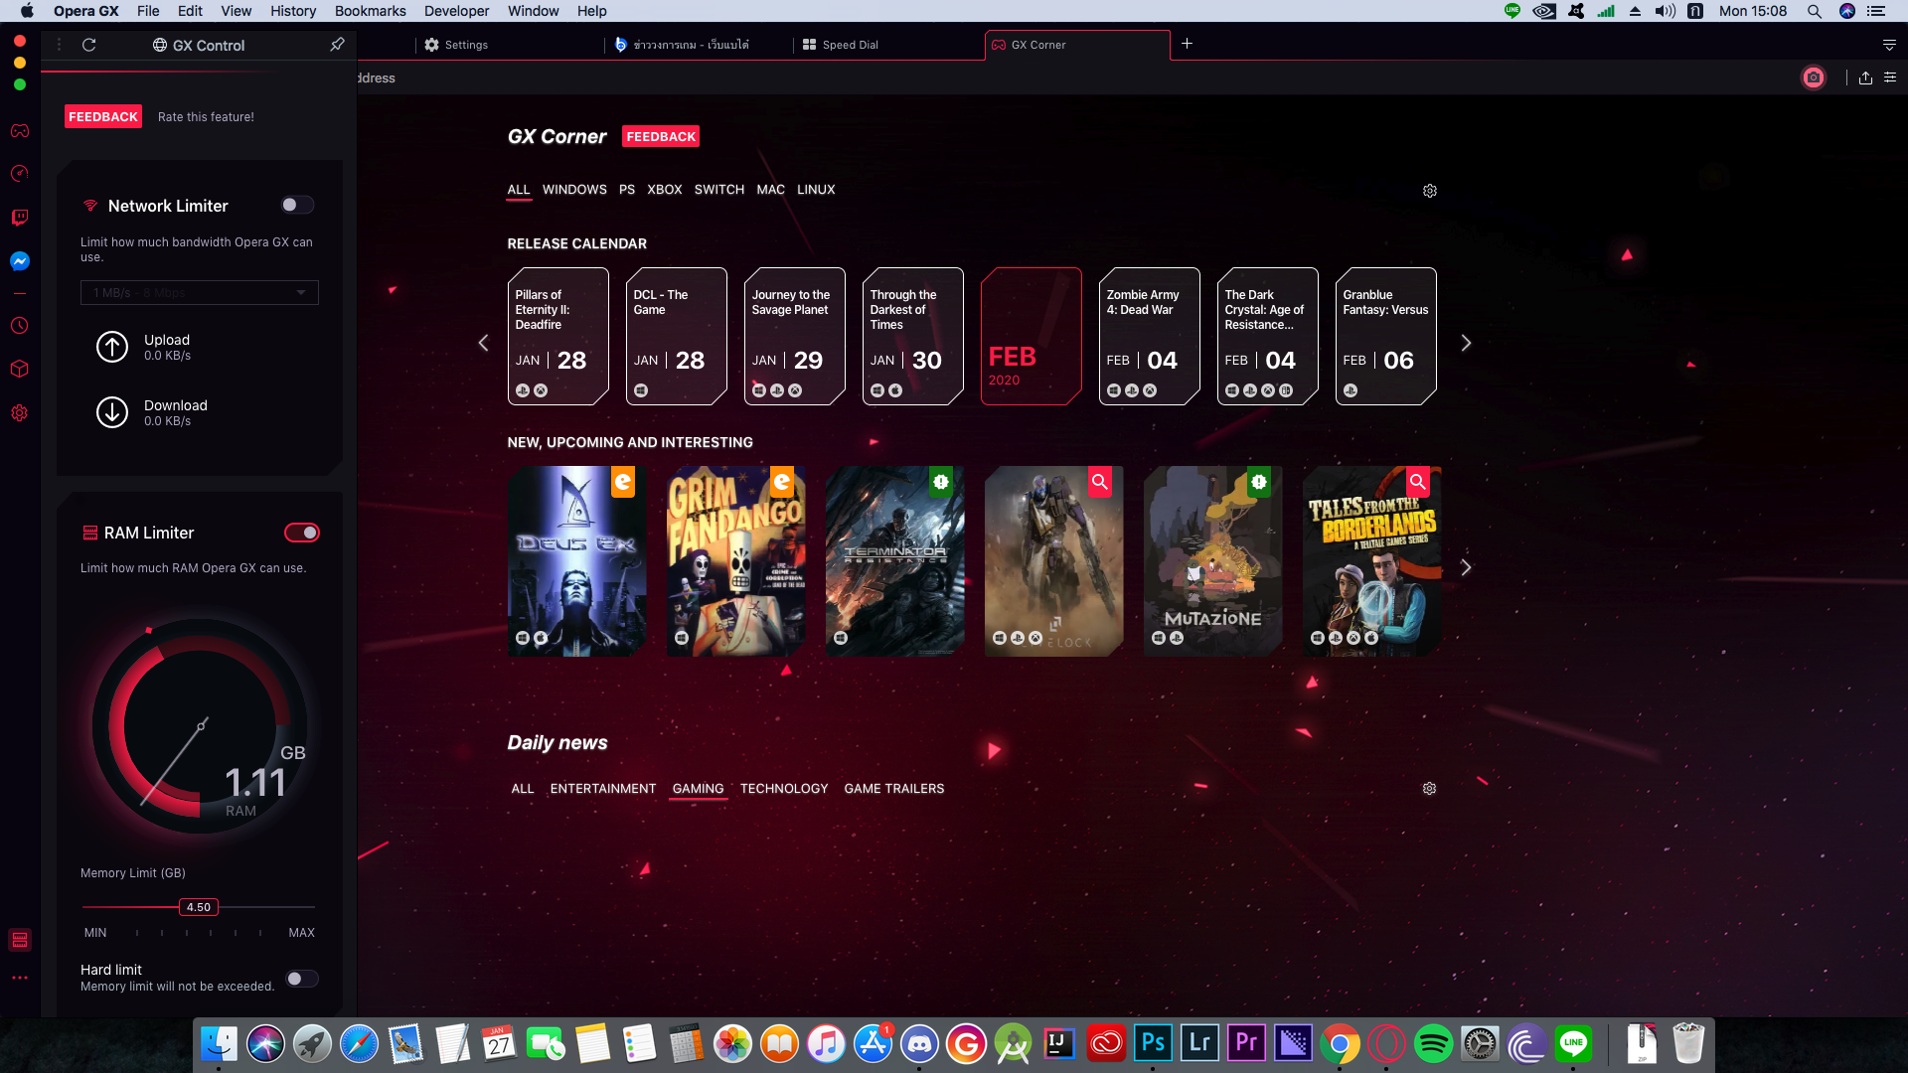Click FEEDBACK button beside GX Corner title
Image resolution: width=1908 pixels, height=1073 pixels.
[x=660, y=136]
